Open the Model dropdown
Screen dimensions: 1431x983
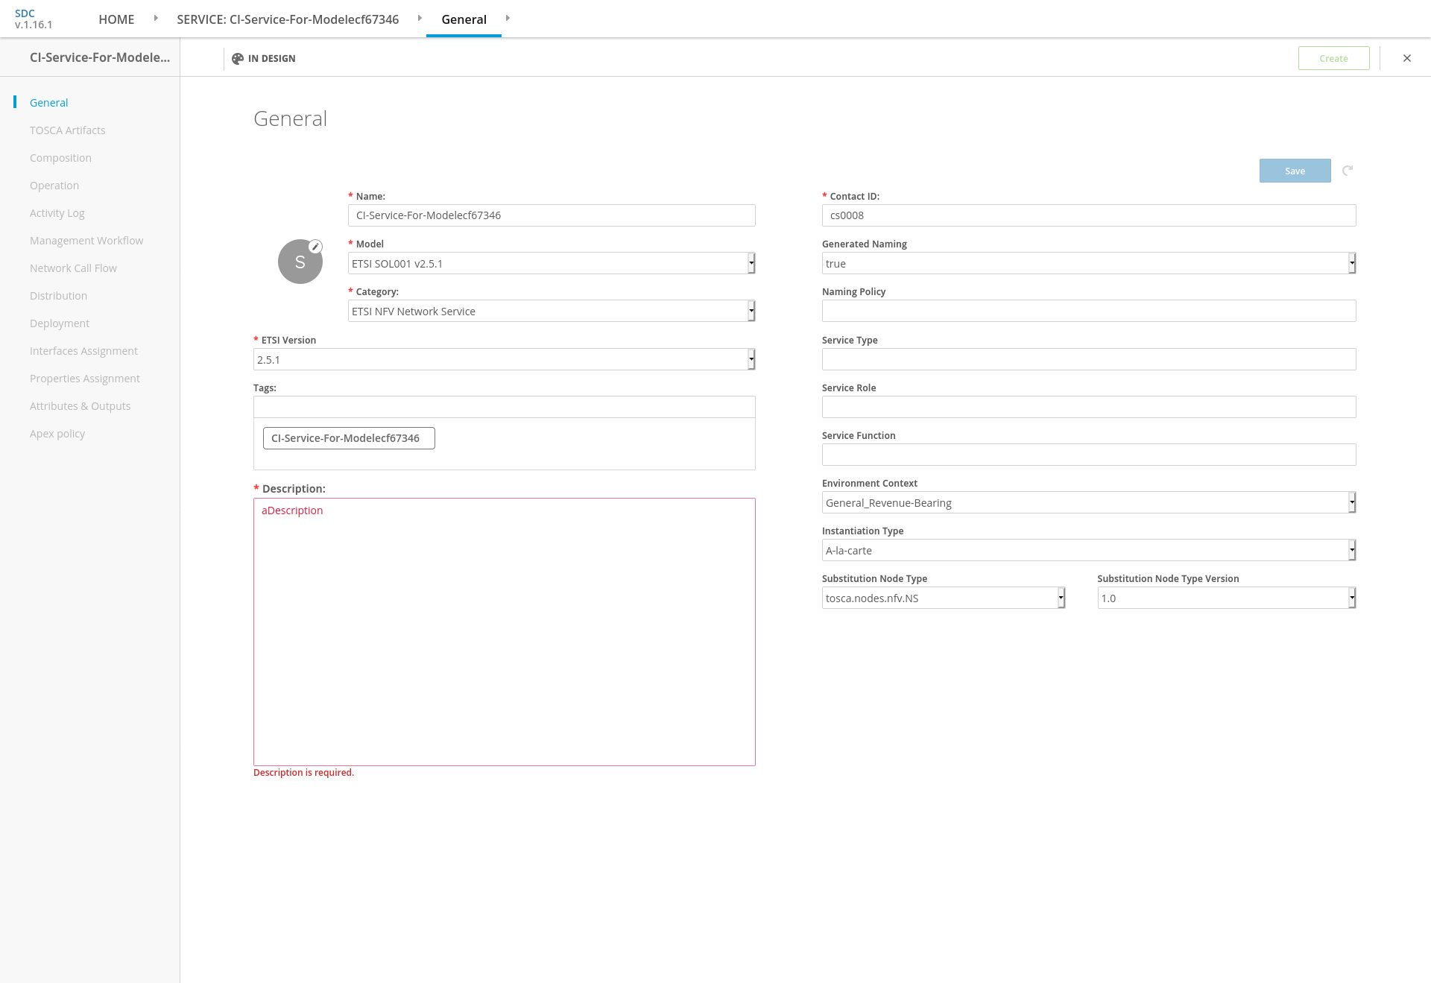(552, 263)
